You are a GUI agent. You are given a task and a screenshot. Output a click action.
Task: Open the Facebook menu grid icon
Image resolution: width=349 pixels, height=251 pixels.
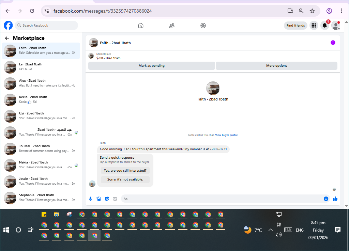314,26
